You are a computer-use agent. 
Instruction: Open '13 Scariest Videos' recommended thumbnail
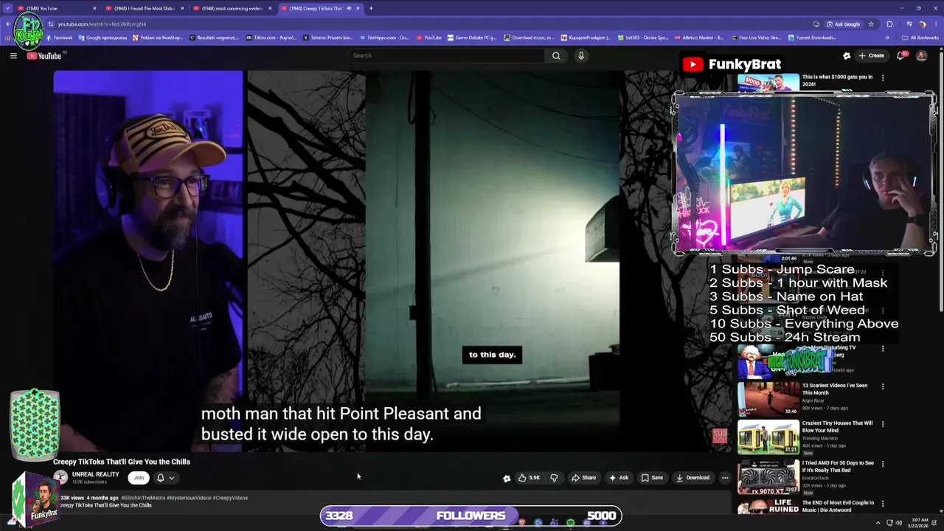[768, 399]
